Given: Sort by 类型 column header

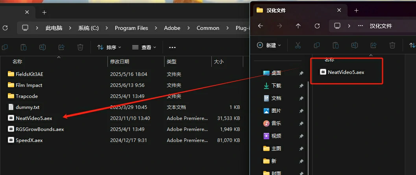Looking at the screenshot, I should click(171, 61).
